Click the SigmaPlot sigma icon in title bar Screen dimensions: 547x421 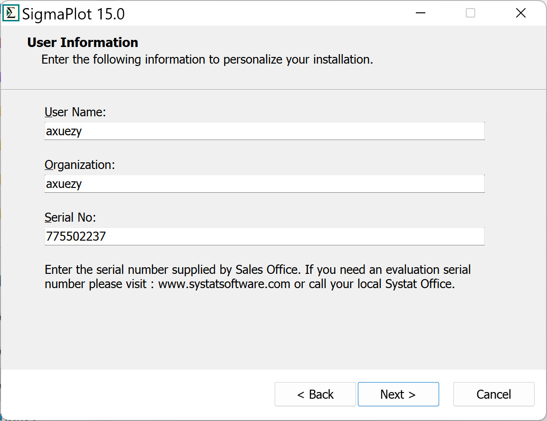click(x=11, y=13)
